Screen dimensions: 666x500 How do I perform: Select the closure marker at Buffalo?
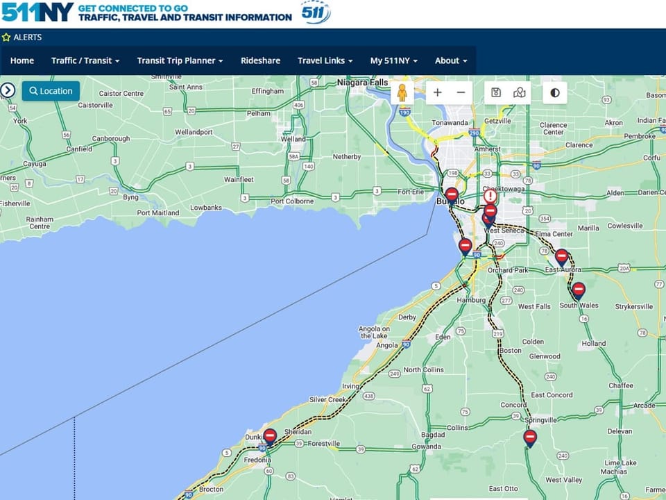click(452, 196)
